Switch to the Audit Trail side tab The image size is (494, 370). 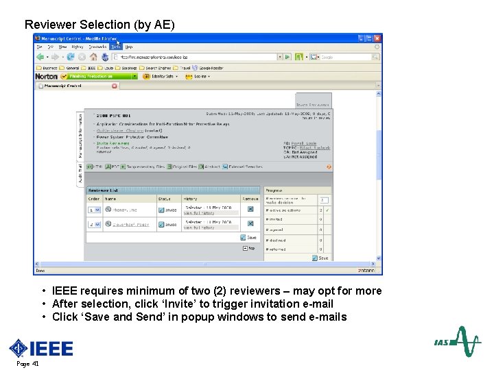pos(80,173)
